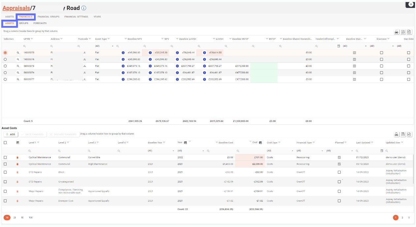Click the info icon beside EUVSH -£39,614.55
Screen dimensions: 416x227
click(x=204, y=53)
